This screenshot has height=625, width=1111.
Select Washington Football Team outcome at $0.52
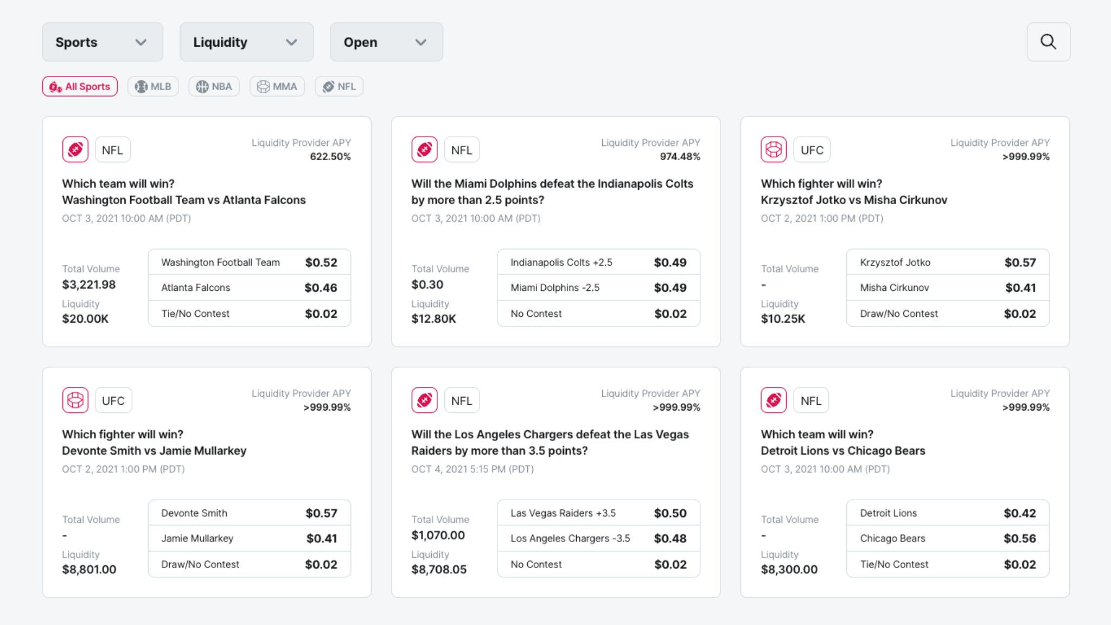coord(250,262)
